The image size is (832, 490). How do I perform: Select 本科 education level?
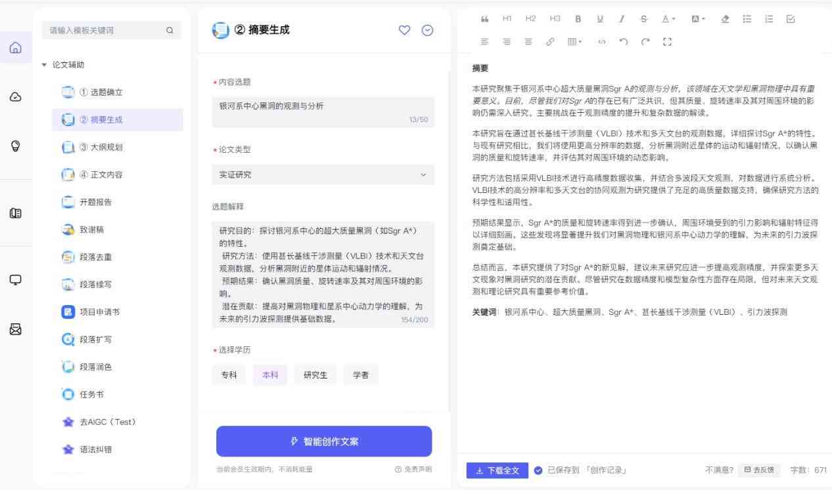coord(270,375)
